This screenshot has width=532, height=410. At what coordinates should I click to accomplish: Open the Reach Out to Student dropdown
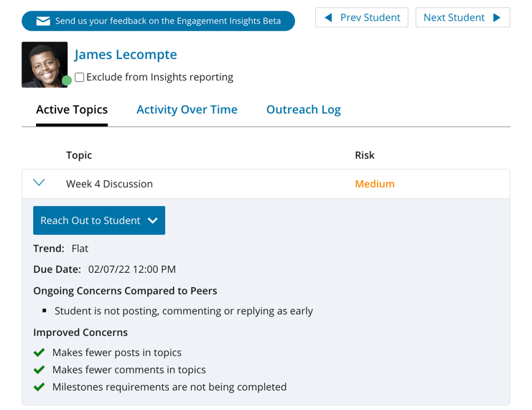pyautogui.click(x=99, y=220)
